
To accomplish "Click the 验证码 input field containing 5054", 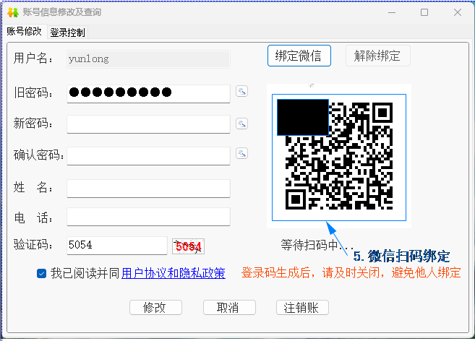I will (117, 246).
